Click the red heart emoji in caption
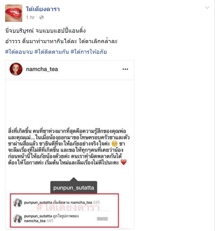The image size is (215, 231). (124, 162)
